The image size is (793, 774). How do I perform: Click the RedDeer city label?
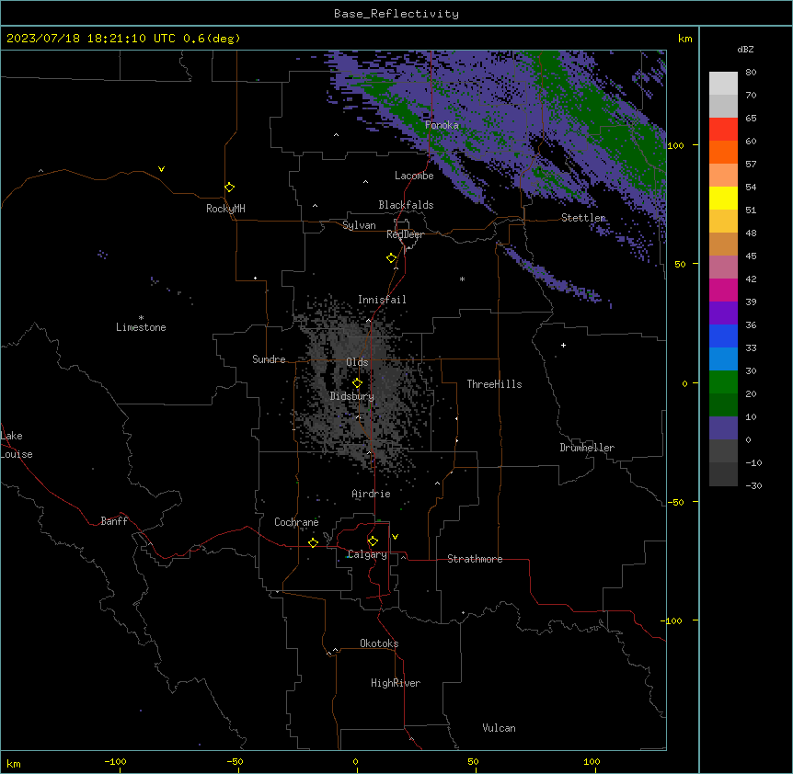pos(405,234)
